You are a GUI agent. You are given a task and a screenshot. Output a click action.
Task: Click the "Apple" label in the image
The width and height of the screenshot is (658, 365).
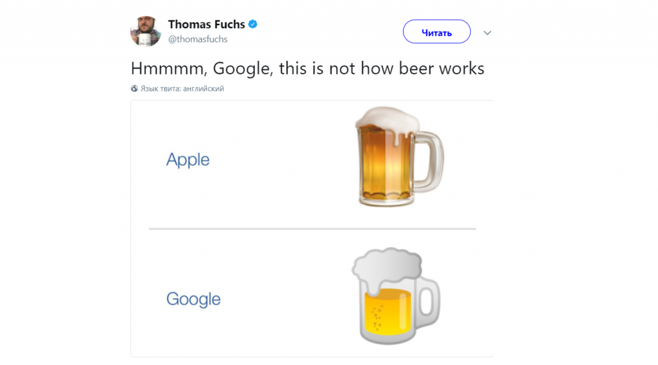(x=188, y=160)
